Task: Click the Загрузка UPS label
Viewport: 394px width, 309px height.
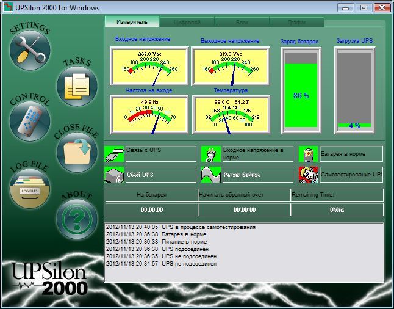Action: point(354,41)
